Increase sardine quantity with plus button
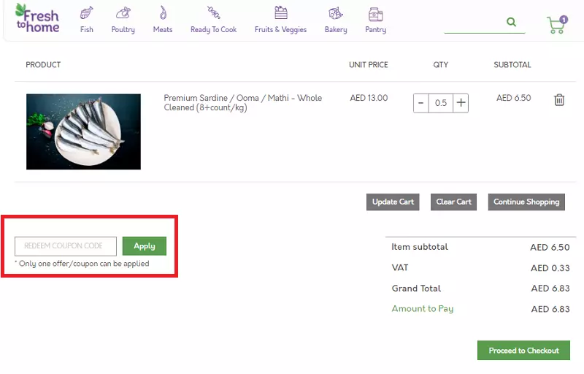Image resolution: width=584 pixels, height=374 pixels. (461, 103)
